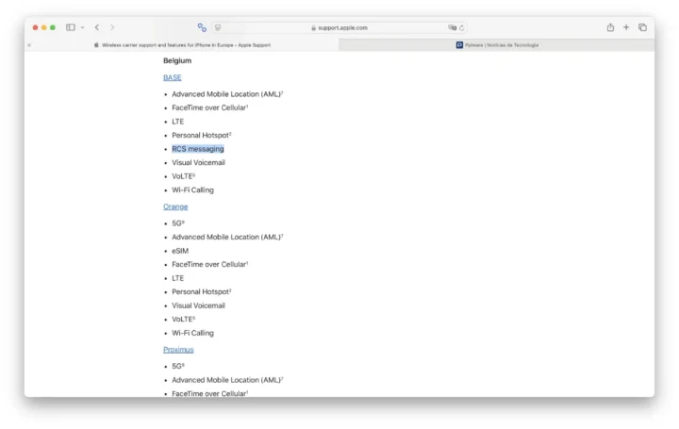Go forward to the next page
Viewport: 679px width, 429px height.
(x=112, y=27)
